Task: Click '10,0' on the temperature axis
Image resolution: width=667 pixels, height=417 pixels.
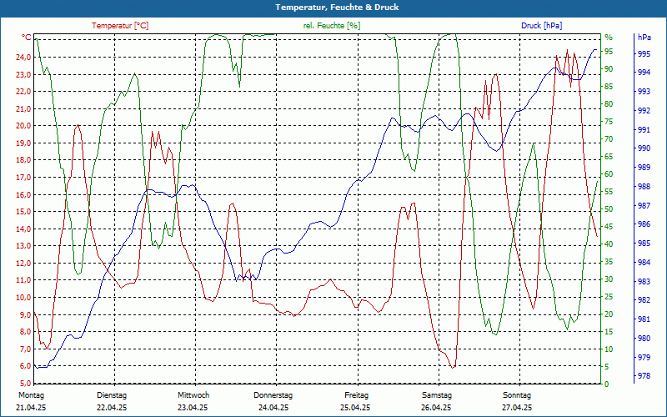Action: click(23, 298)
